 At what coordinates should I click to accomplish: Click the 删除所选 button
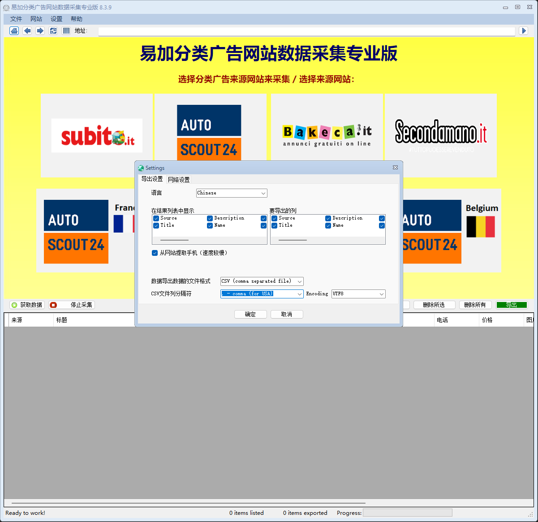(434, 305)
